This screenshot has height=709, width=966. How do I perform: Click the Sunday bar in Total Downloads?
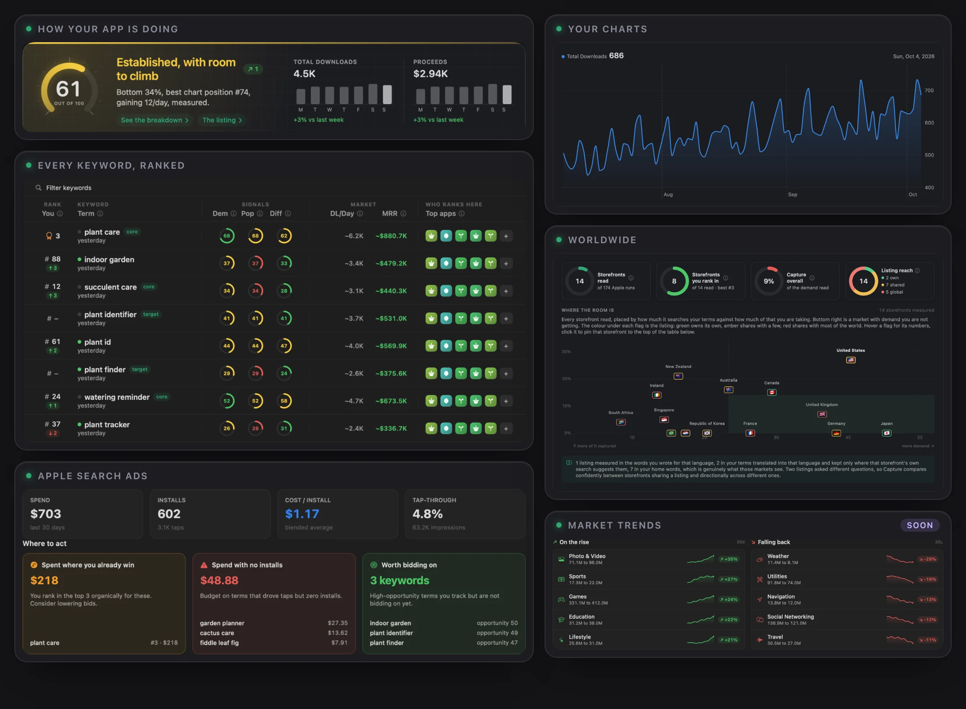pos(387,94)
